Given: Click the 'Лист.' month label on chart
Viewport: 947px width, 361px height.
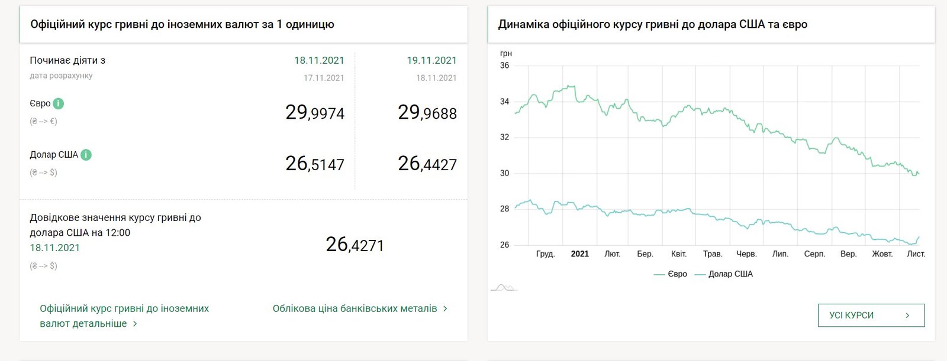Looking at the screenshot, I should point(916,254).
